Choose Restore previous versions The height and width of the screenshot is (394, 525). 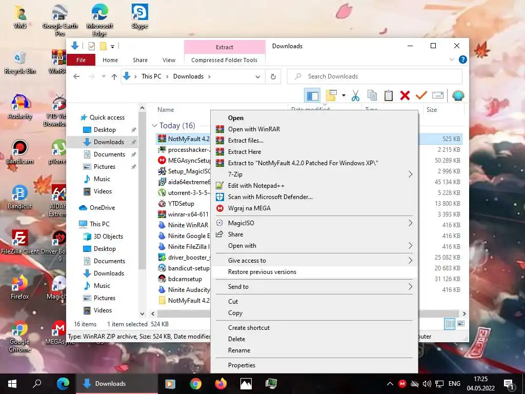(314, 272)
